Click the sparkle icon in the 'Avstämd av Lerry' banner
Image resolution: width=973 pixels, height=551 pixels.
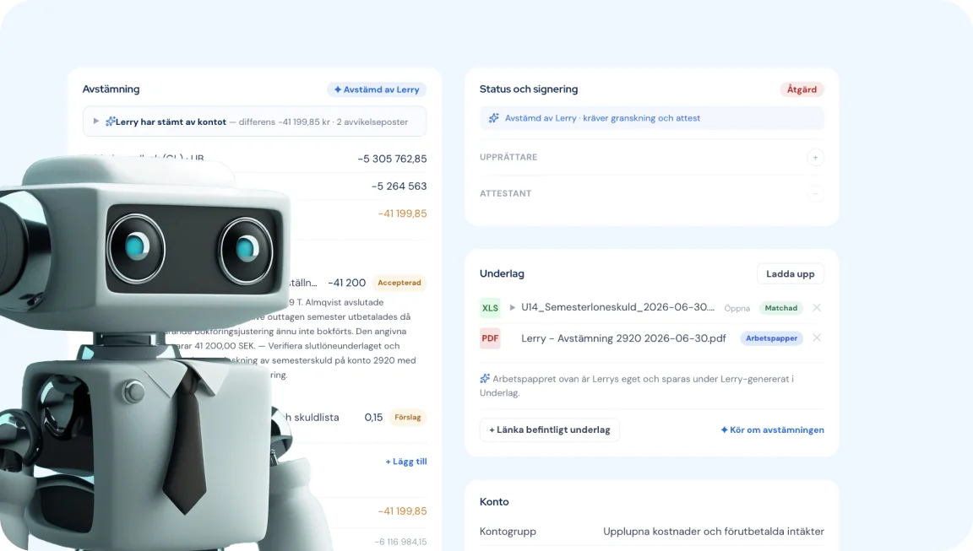coord(494,118)
